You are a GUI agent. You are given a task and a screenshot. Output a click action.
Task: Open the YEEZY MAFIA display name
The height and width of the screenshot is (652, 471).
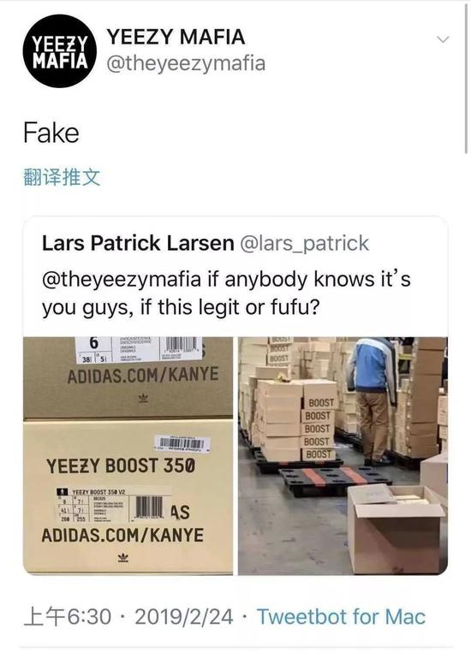click(176, 37)
